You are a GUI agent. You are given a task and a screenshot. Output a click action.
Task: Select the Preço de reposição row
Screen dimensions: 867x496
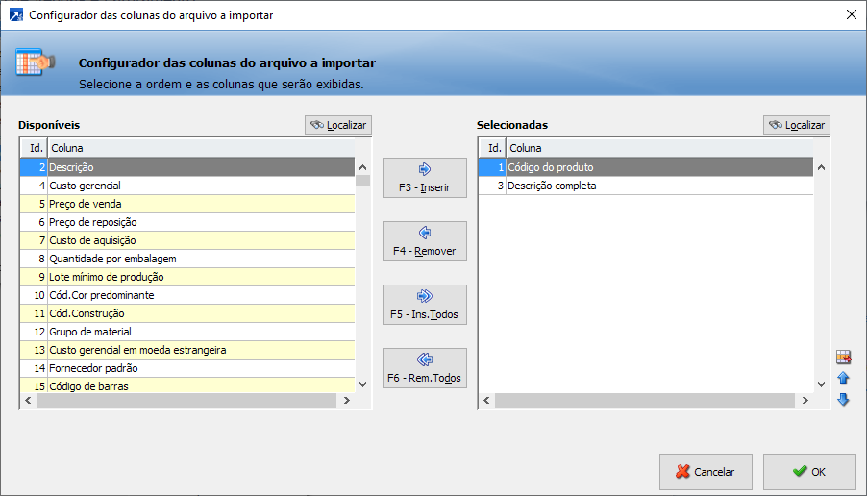[187, 222]
